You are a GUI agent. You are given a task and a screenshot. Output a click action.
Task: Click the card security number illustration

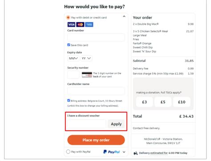click(87, 75)
